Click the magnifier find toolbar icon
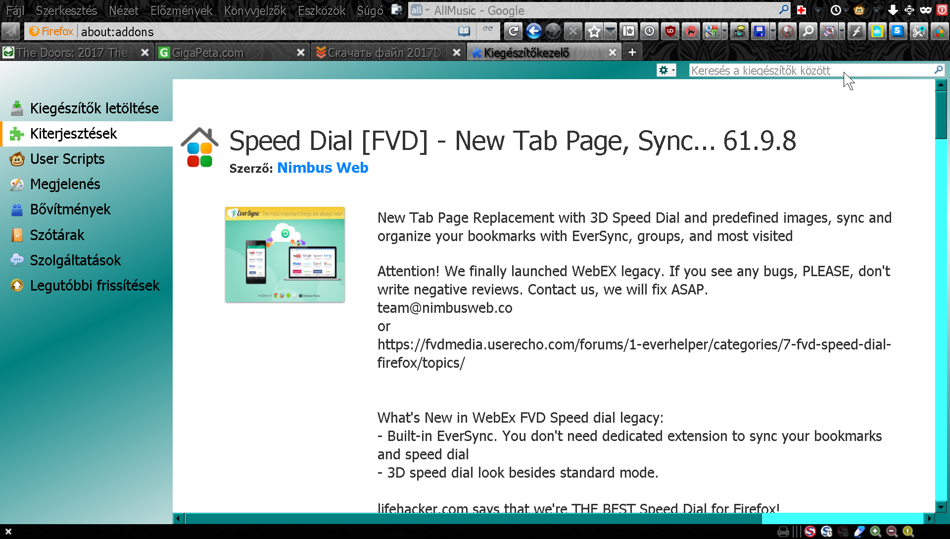 (808, 32)
